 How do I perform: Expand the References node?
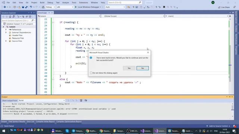pyautogui.click(x=6, y=30)
